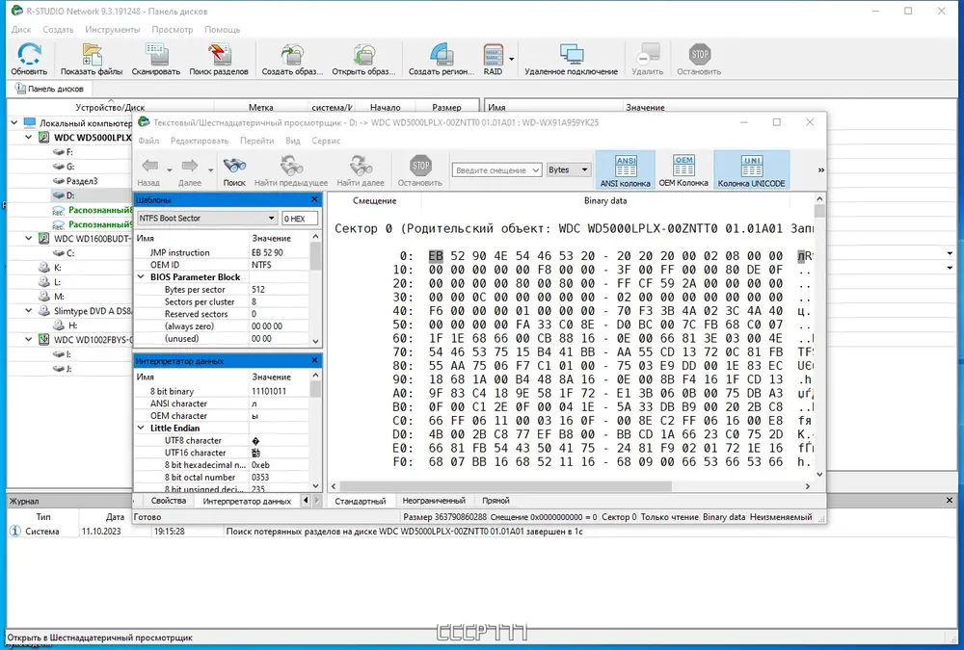Select Bytes per sector row
Image resolution: width=964 pixels, height=650 pixels.
pyautogui.click(x=222, y=289)
